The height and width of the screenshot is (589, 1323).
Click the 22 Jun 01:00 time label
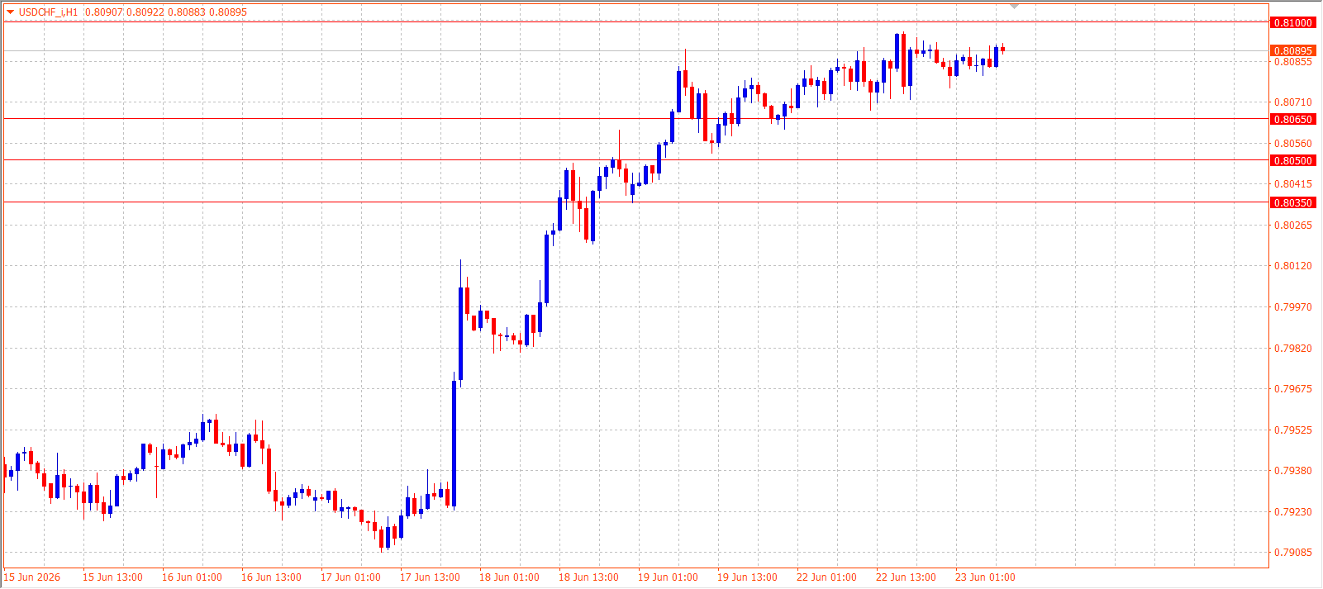coord(826,577)
